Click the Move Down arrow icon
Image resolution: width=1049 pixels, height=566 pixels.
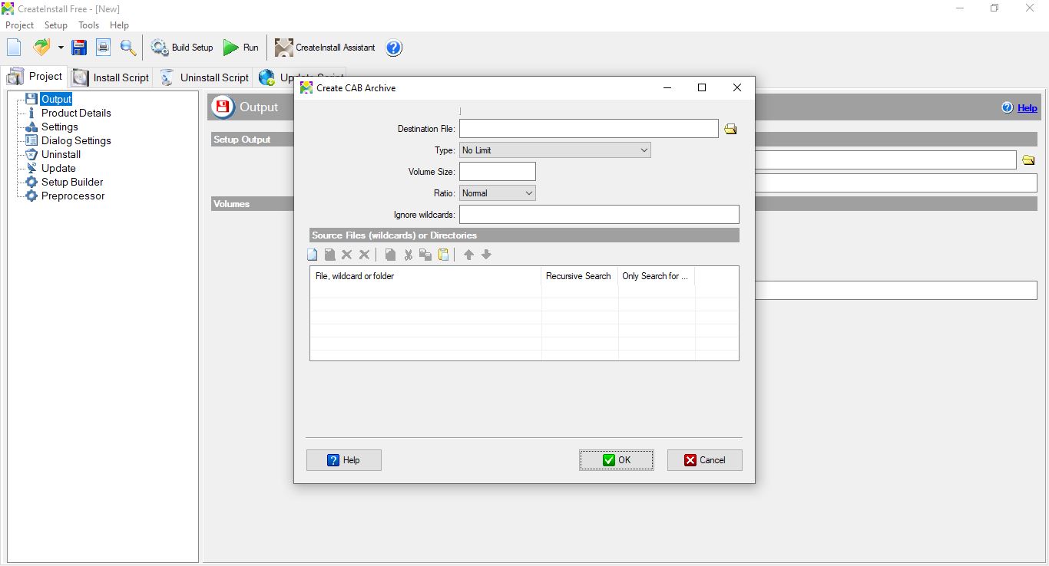(x=486, y=255)
